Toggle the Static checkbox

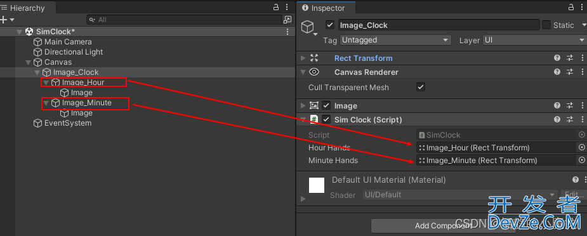546,25
